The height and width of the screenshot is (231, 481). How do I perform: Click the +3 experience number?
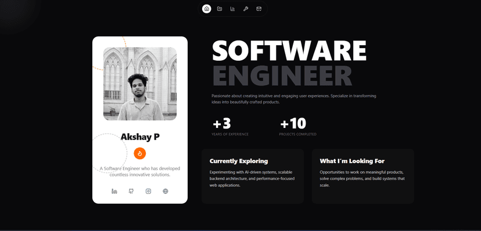coord(222,123)
